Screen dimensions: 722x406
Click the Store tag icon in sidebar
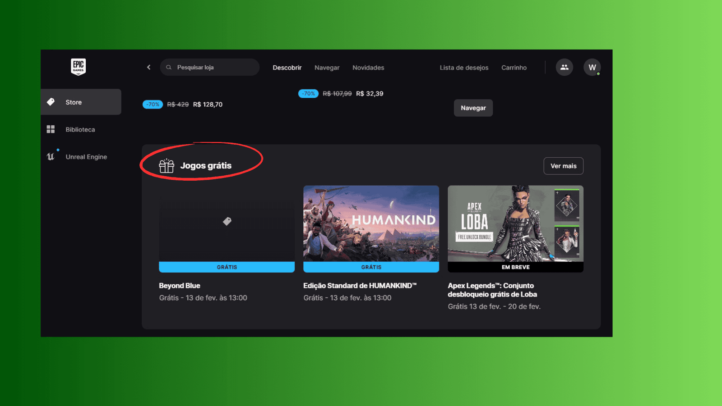pos(51,102)
